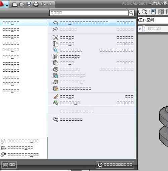168x171 pixels.
Task: Click the Save diskette icon in top toolbar
Action: point(29,4)
